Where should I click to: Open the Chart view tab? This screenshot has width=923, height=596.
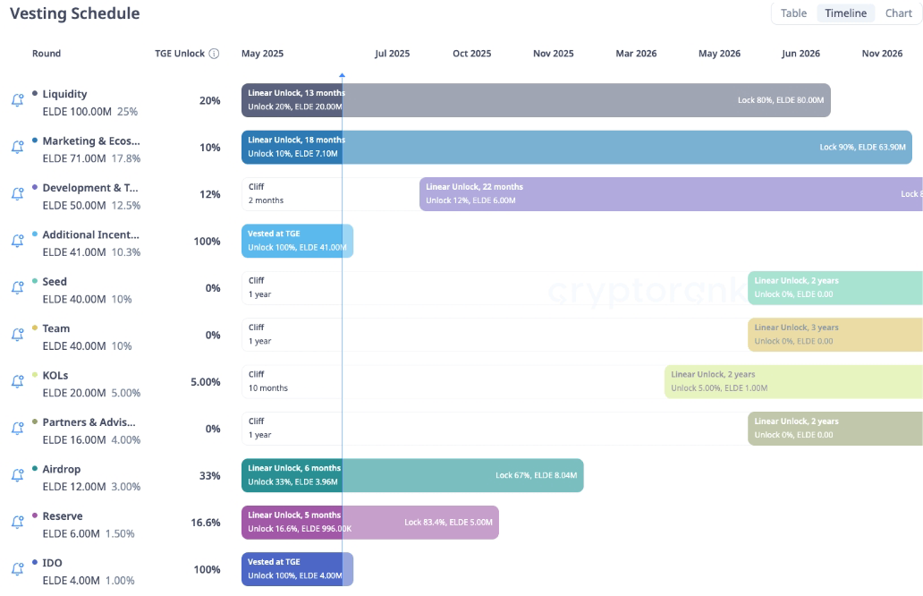pos(898,13)
